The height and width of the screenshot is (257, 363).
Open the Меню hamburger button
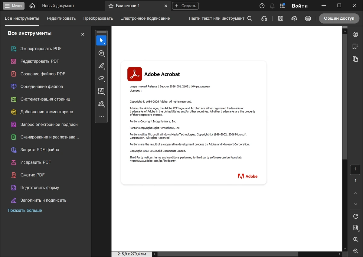tap(14, 6)
